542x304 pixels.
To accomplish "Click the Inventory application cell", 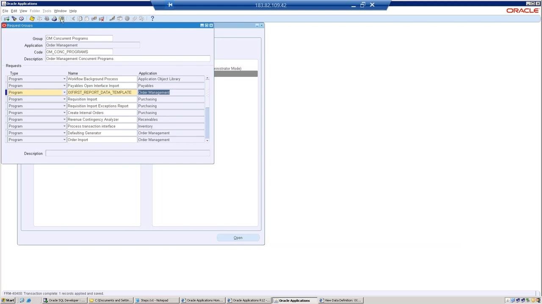I will pyautogui.click(x=171, y=126).
